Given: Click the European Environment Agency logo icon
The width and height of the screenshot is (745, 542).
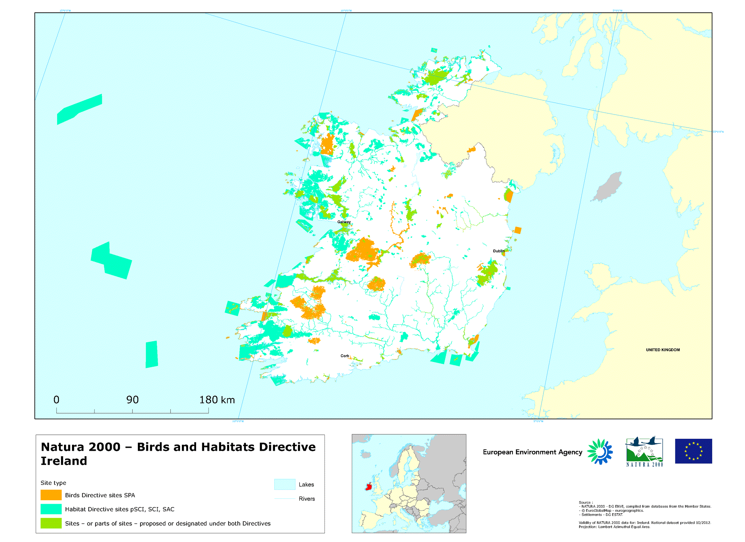Looking at the screenshot, I should pos(600,451).
